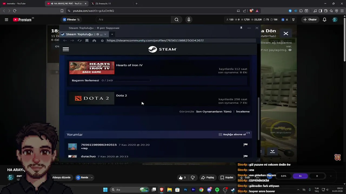Open Brave Leo AI sparkle icon
This screenshot has width=346, height=194.
point(331,11)
